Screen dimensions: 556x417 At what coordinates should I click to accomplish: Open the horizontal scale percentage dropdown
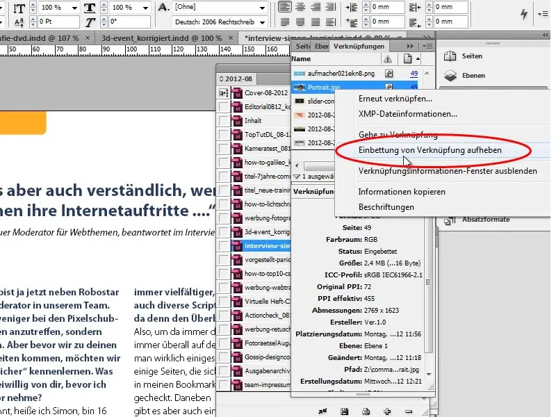[x=145, y=8]
